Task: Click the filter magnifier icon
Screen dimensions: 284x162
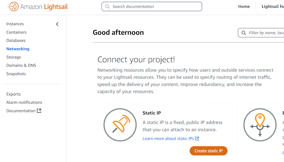Action: click(x=244, y=33)
